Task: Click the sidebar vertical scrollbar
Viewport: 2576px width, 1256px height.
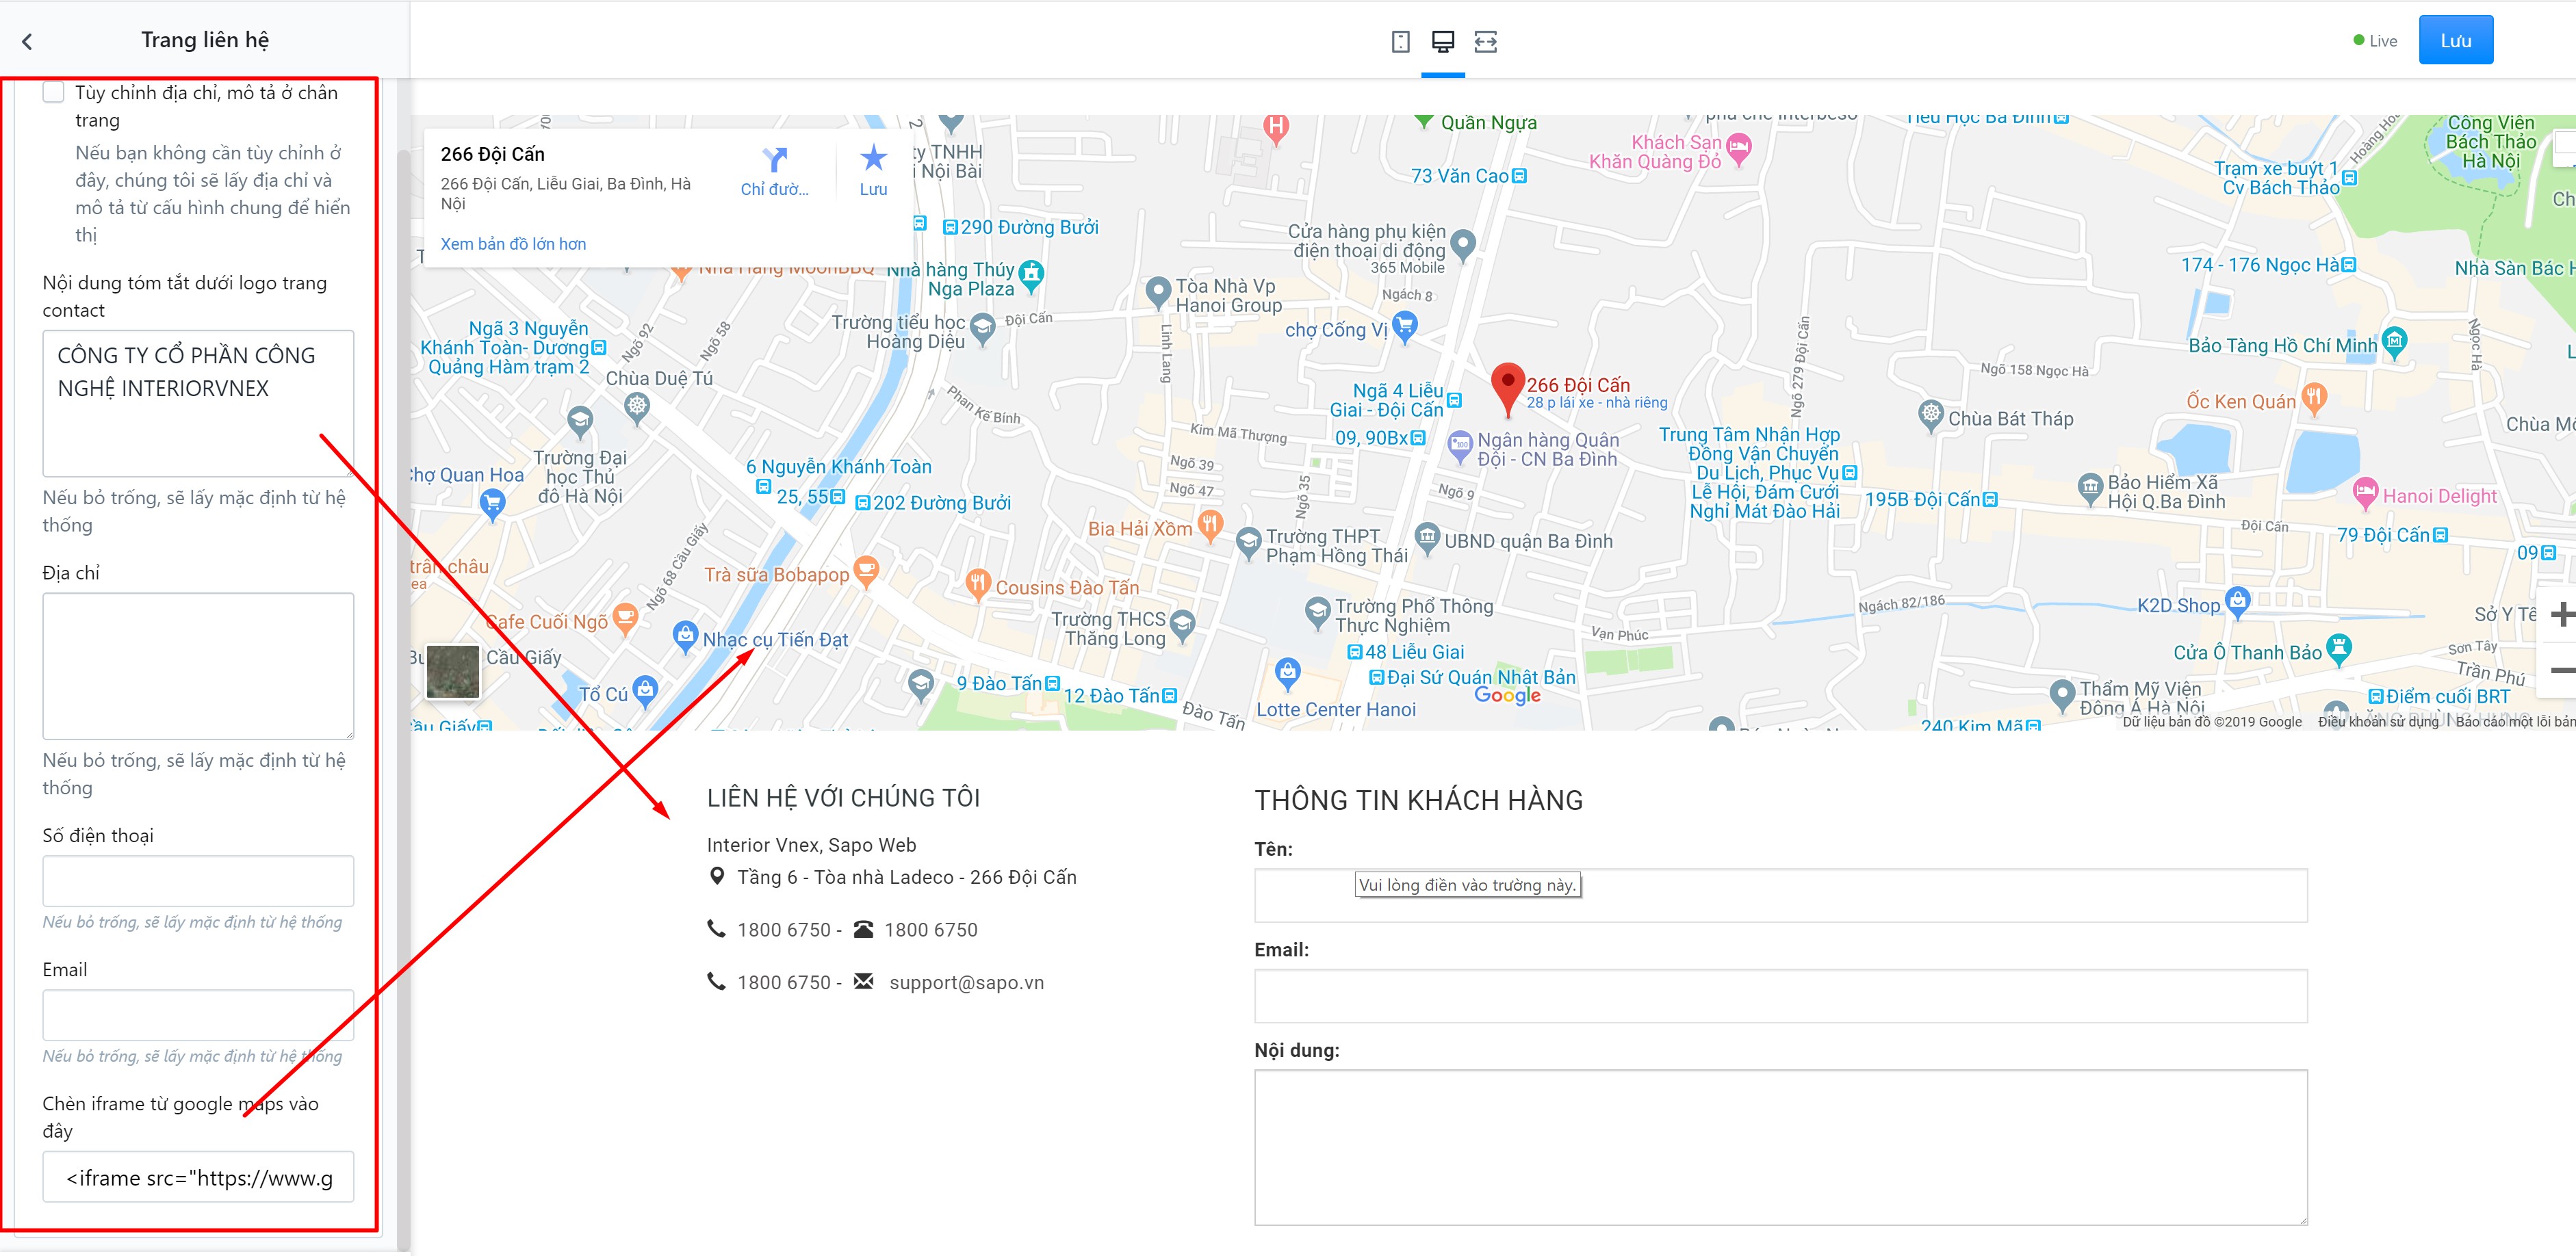Action: coord(403,699)
